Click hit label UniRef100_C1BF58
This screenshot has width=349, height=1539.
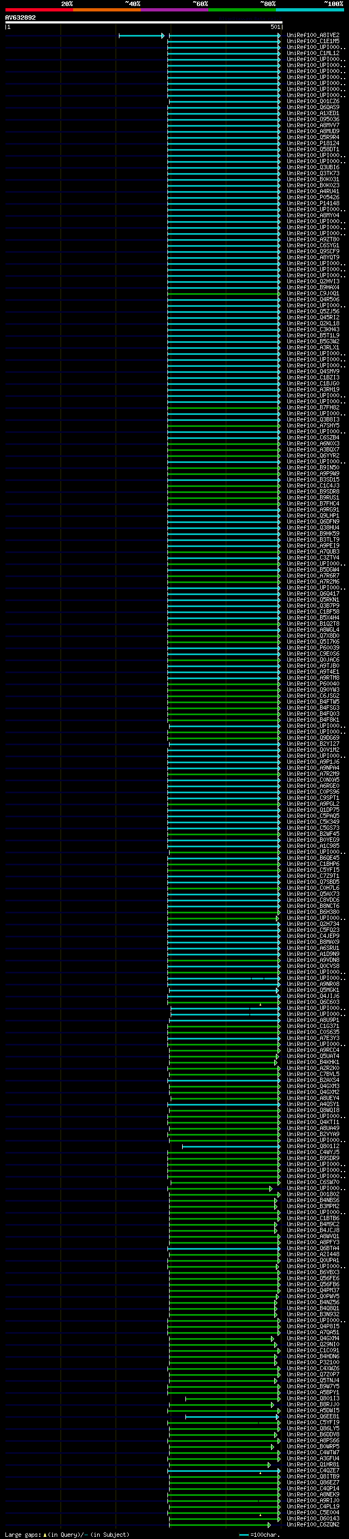click(x=313, y=611)
